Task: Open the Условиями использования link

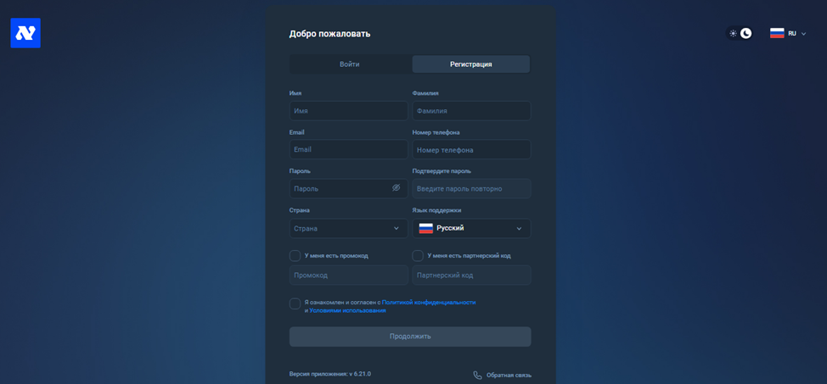Action: click(x=347, y=310)
